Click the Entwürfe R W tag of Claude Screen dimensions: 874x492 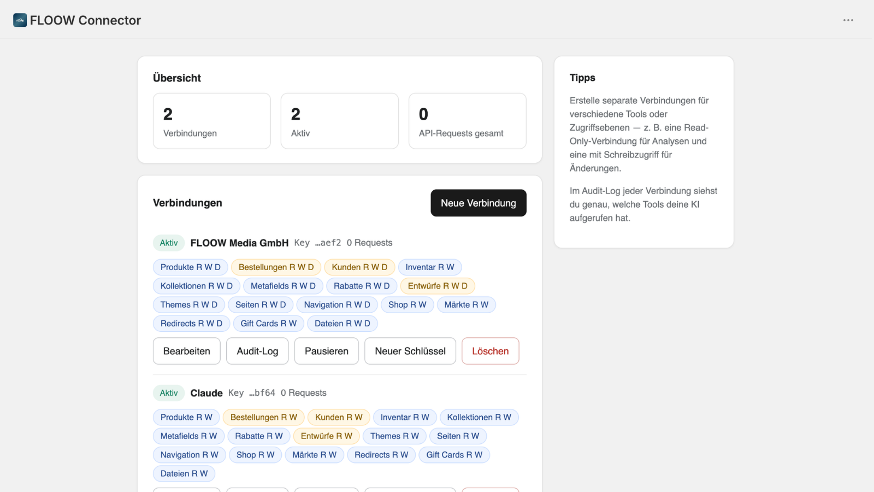coord(327,436)
